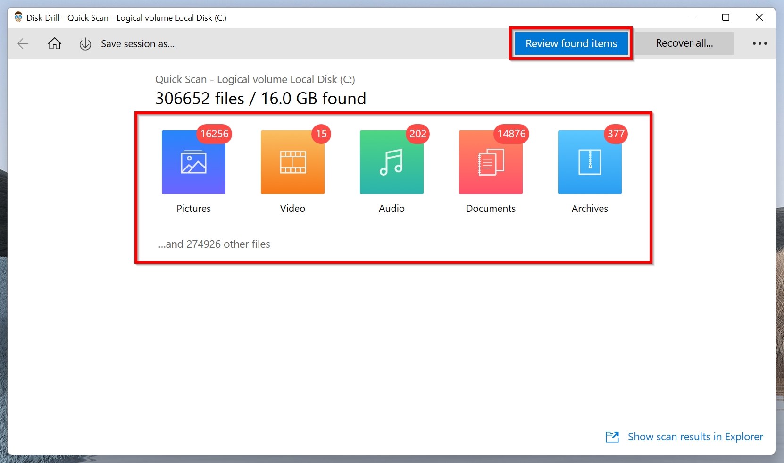Select the Pictures label text
The height and width of the screenshot is (463, 784).
[x=193, y=209]
